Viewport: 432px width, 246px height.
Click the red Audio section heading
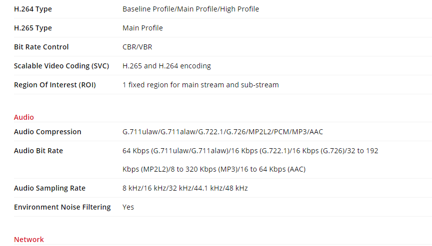tap(24, 117)
